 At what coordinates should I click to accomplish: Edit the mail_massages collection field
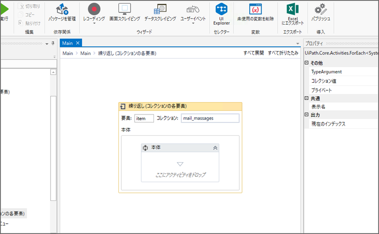tap(210, 118)
